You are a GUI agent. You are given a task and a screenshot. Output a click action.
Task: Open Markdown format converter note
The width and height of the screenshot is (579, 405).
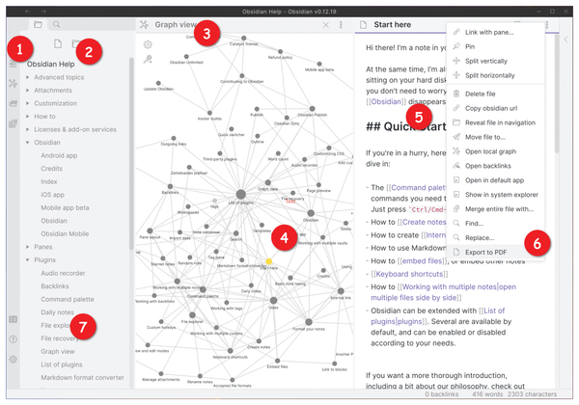point(82,378)
